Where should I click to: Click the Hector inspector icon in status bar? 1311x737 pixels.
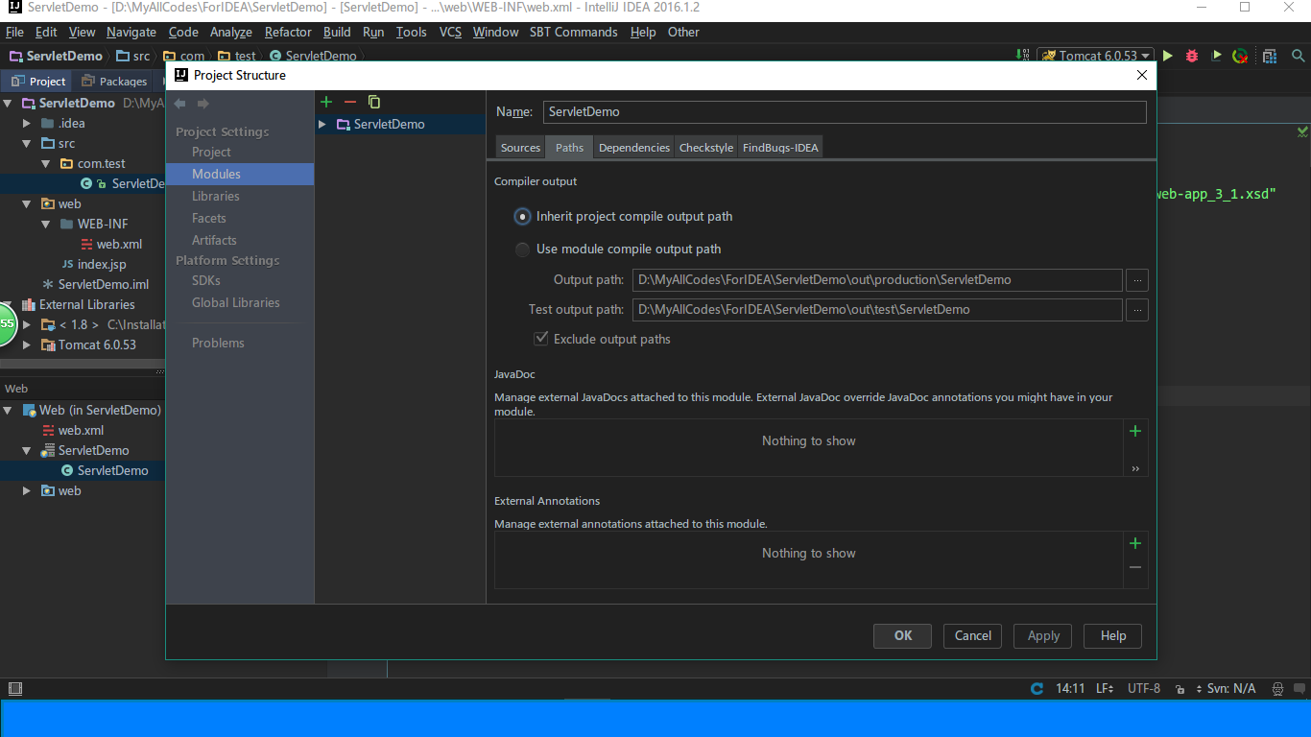pyautogui.click(x=1276, y=689)
